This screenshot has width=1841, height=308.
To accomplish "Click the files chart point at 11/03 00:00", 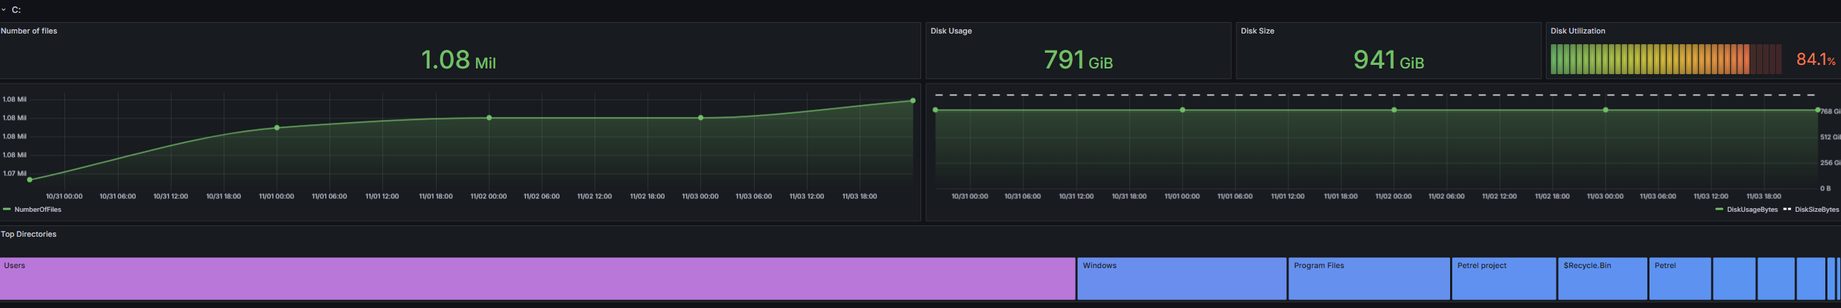I will tap(700, 118).
